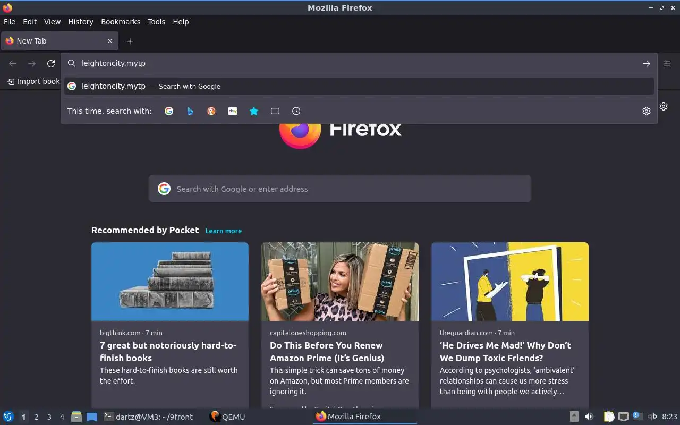Click the 8:23 clock
The width and height of the screenshot is (680, 425).
click(669, 416)
